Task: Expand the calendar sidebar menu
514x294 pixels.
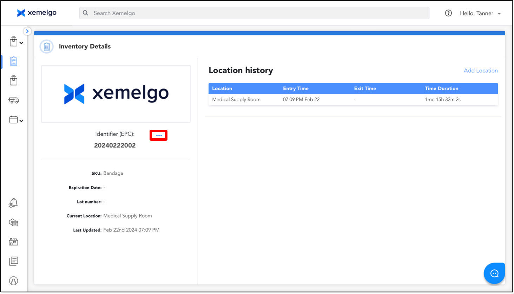Action: pos(16,120)
